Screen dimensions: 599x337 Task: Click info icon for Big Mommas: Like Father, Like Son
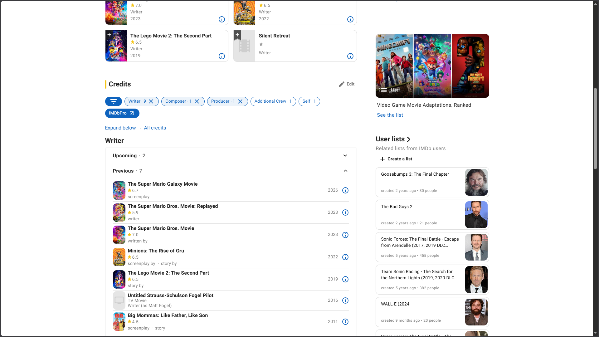(345, 322)
